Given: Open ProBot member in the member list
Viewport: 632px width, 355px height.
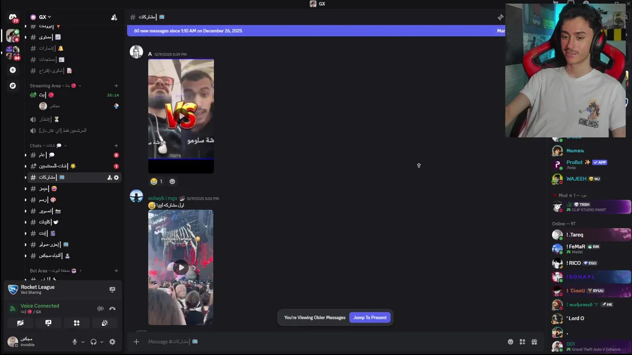Looking at the screenshot, I should (591, 165).
